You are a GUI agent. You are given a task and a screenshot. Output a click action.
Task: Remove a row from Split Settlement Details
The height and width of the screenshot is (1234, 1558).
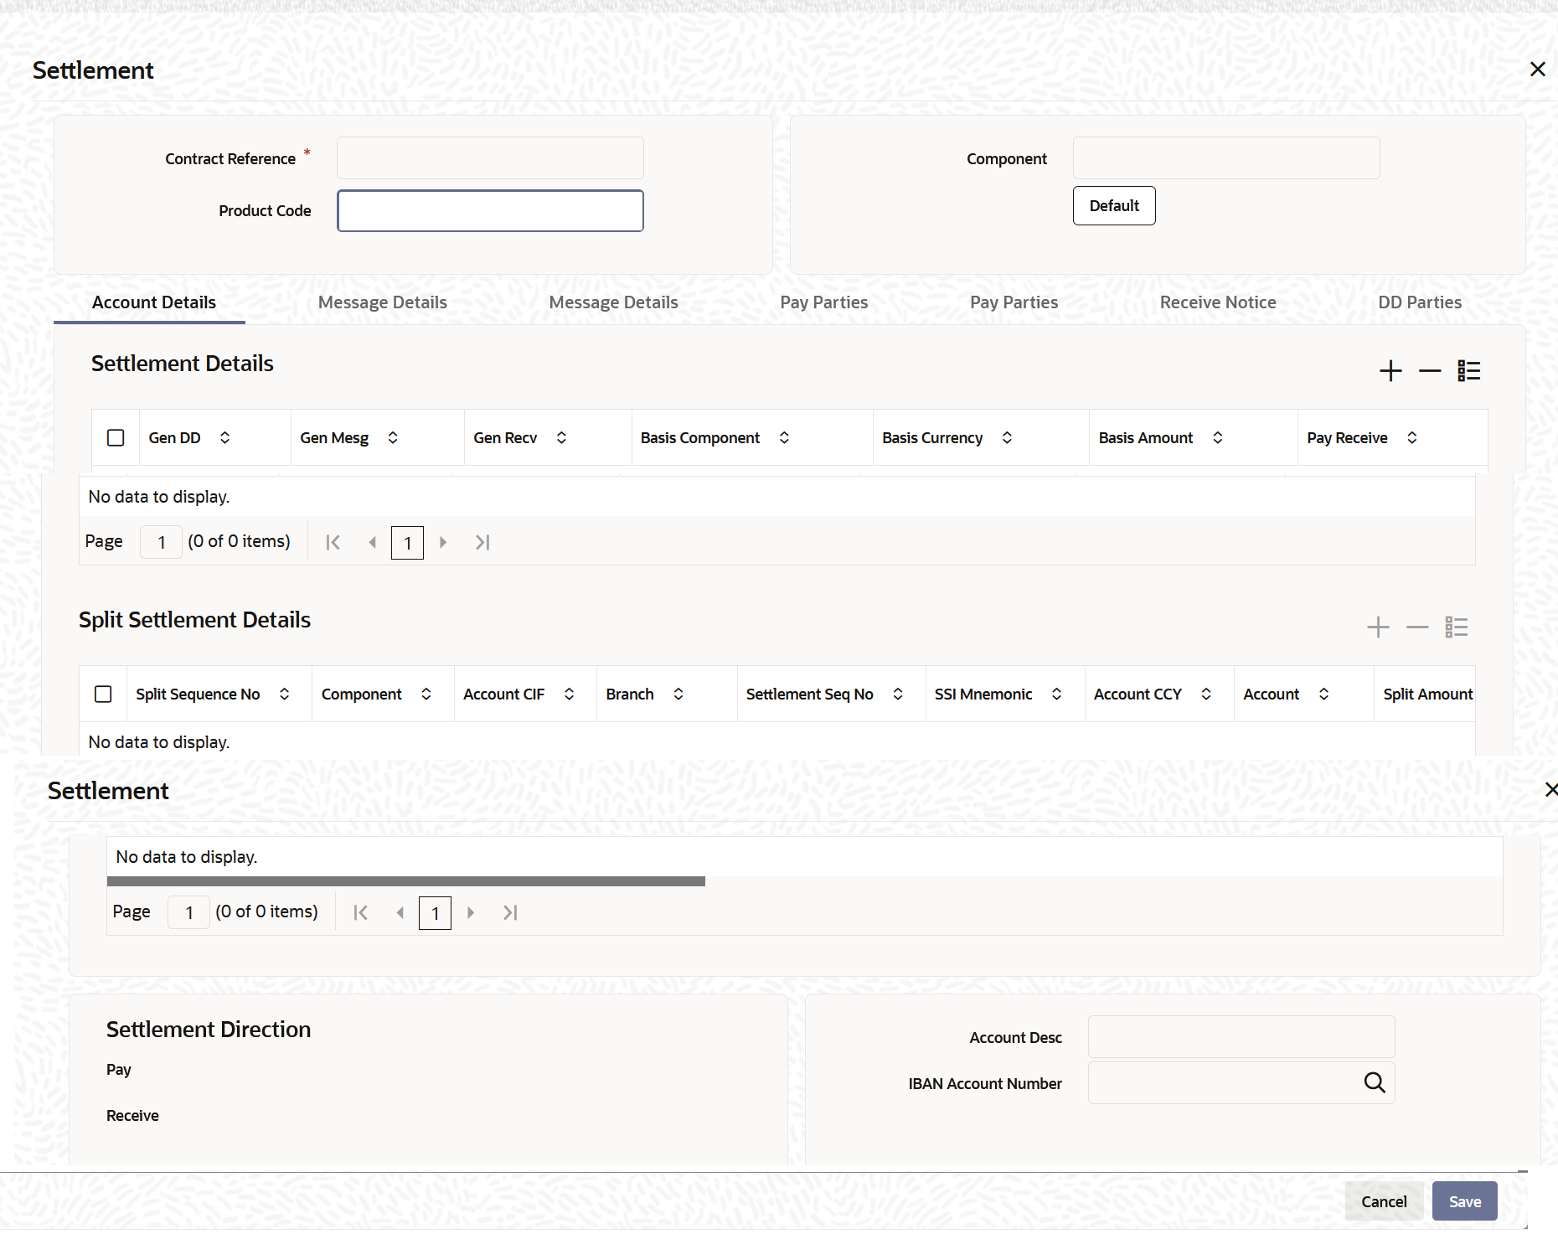tap(1417, 626)
